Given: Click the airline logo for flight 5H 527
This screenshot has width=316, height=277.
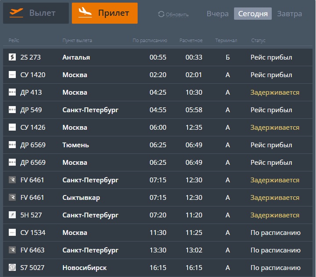Looking at the screenshot, I should 12,215.
